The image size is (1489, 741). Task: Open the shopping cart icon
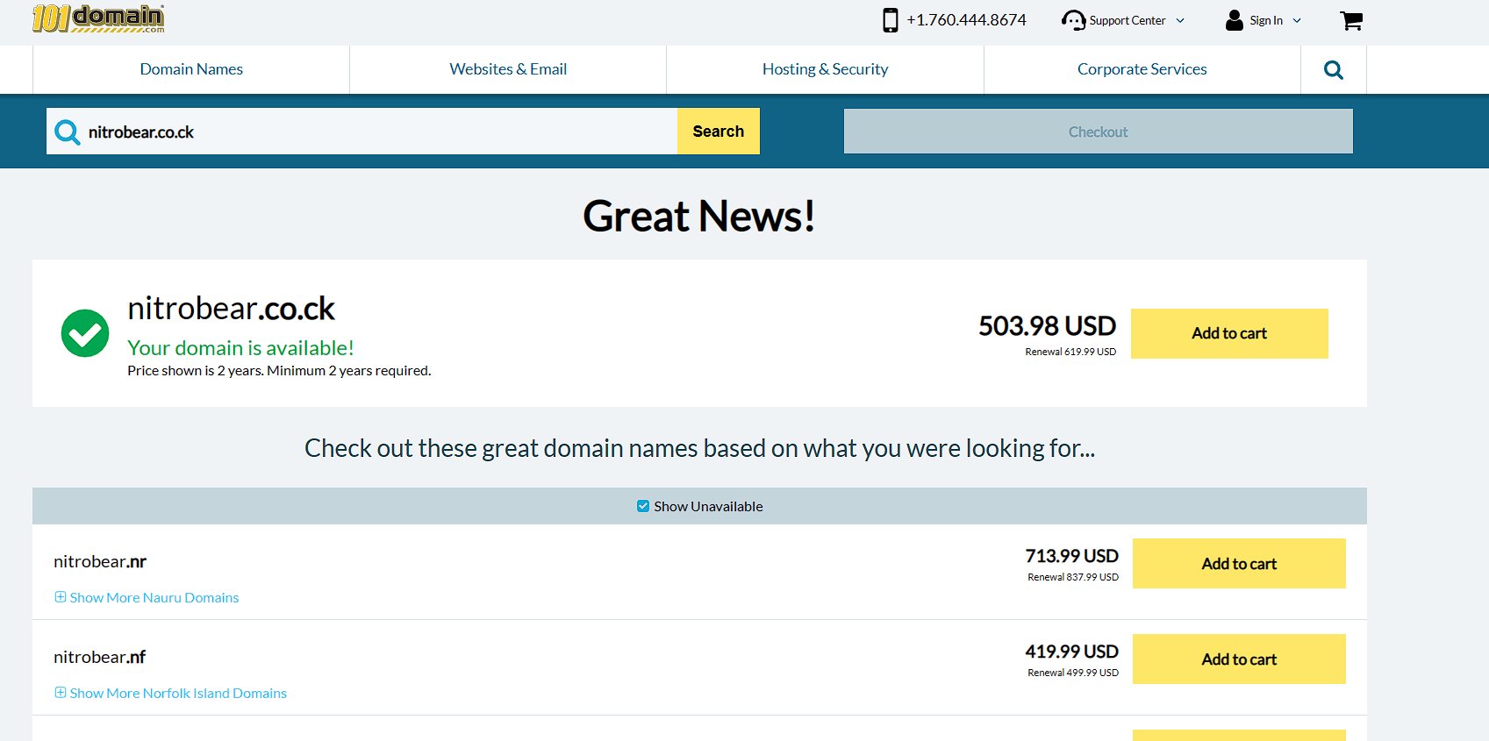(1351, 20)
